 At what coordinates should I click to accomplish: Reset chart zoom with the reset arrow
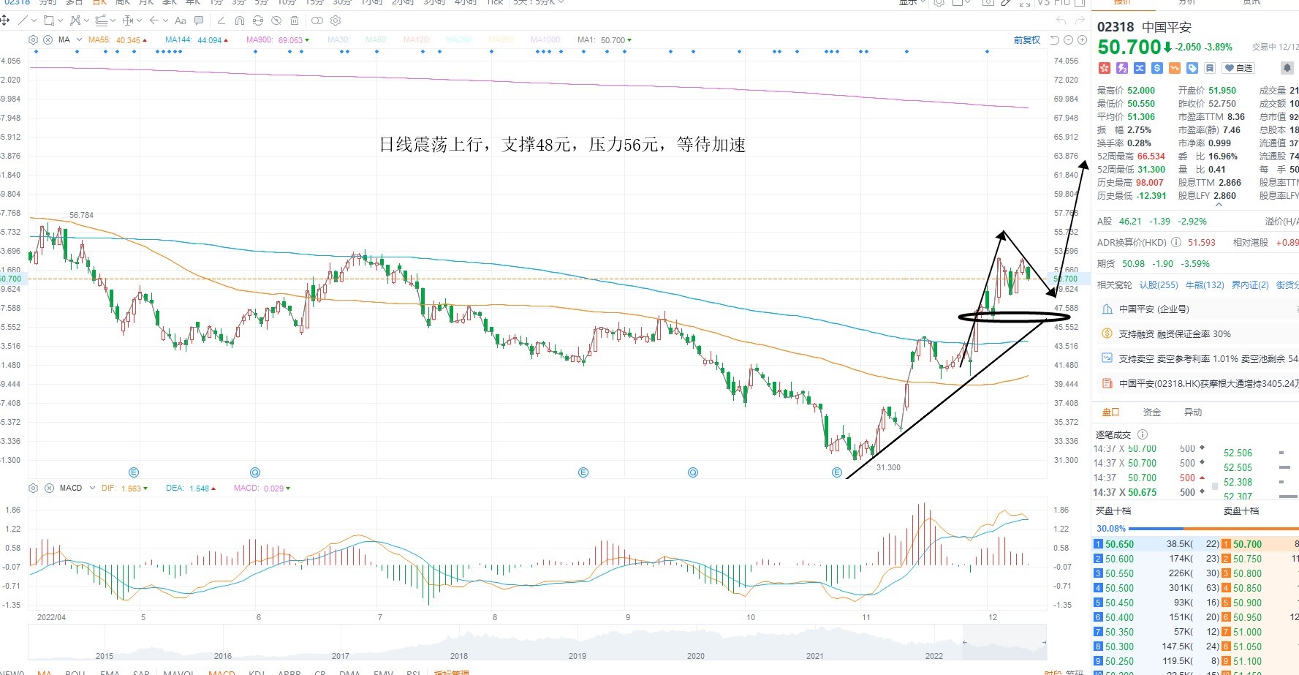[x=1054, y=39]
